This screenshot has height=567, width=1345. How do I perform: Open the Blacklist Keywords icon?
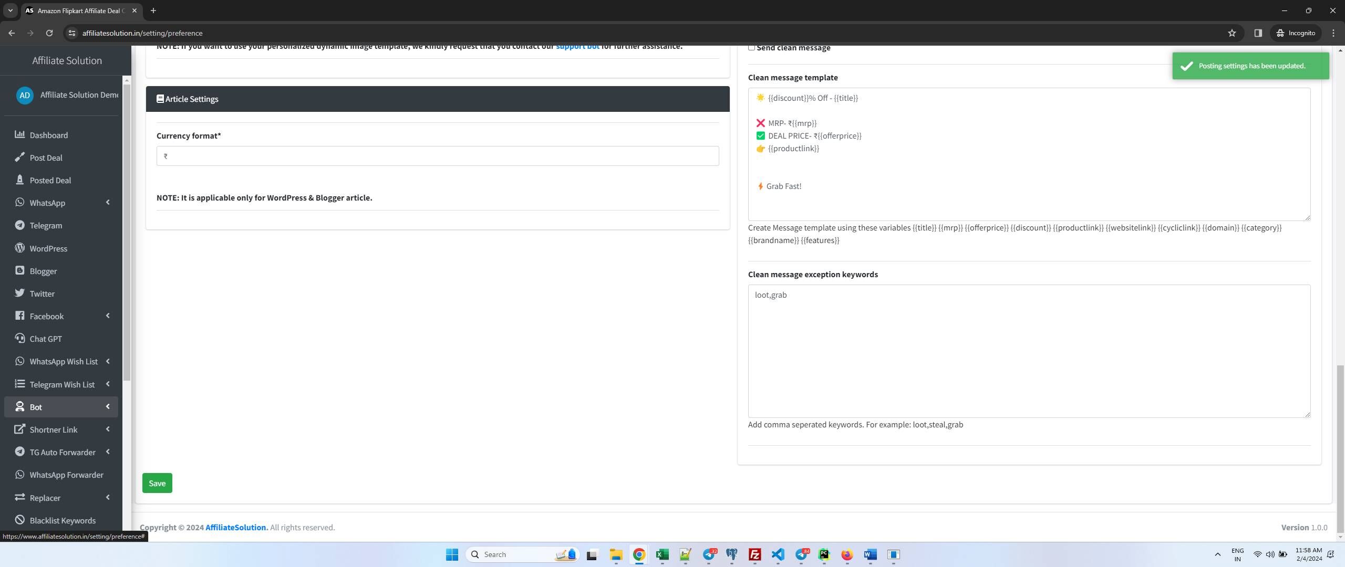tap(19, 520)
